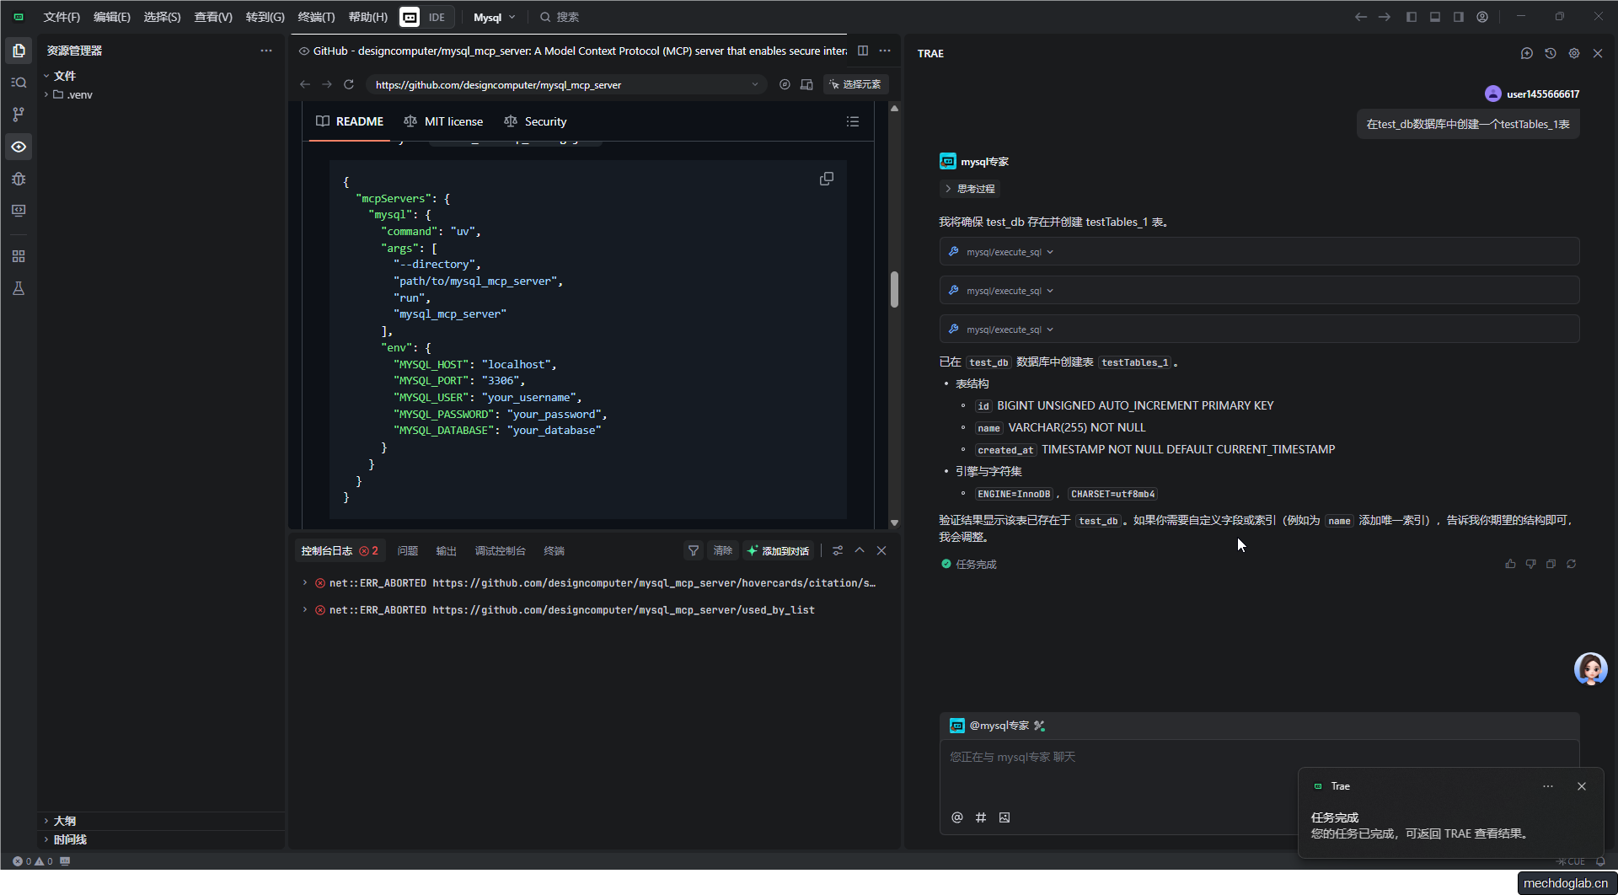Open the 终端(T) menu

coord(316,17)
